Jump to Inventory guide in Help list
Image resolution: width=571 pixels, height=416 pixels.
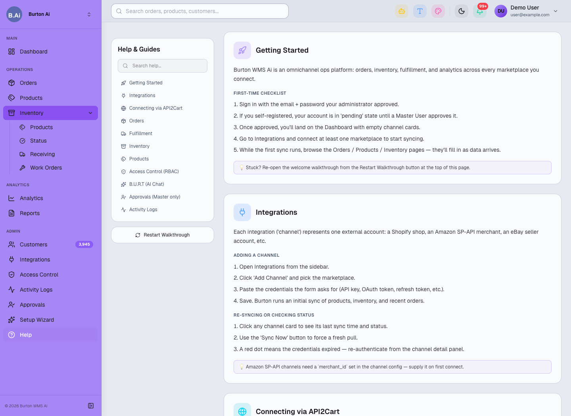pyautogui.click(x=163, y=146)
